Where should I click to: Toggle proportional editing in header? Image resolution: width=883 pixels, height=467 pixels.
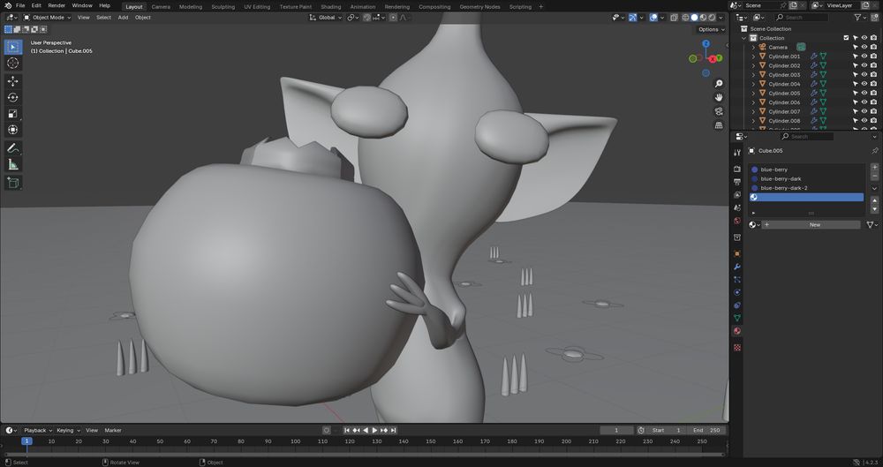tap(393, 18)
